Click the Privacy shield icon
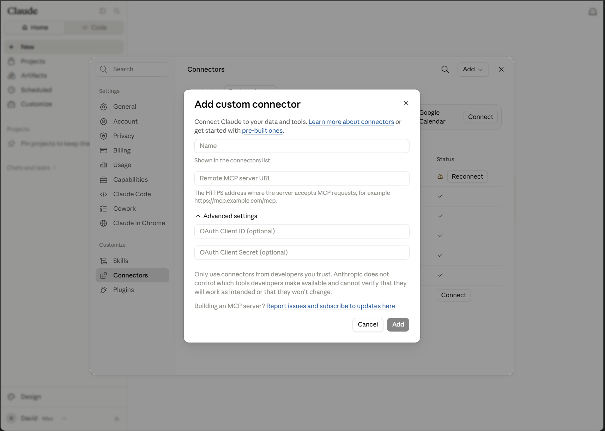 click(103, 136)
